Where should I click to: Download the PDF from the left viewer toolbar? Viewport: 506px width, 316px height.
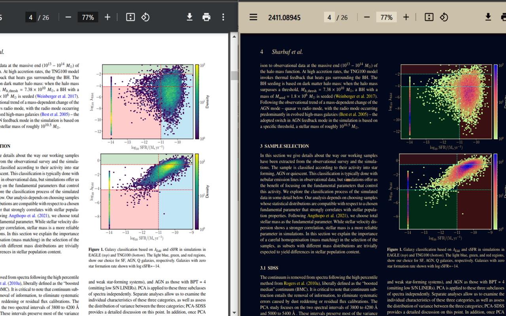pyautogui.click(x=189, y=17)
